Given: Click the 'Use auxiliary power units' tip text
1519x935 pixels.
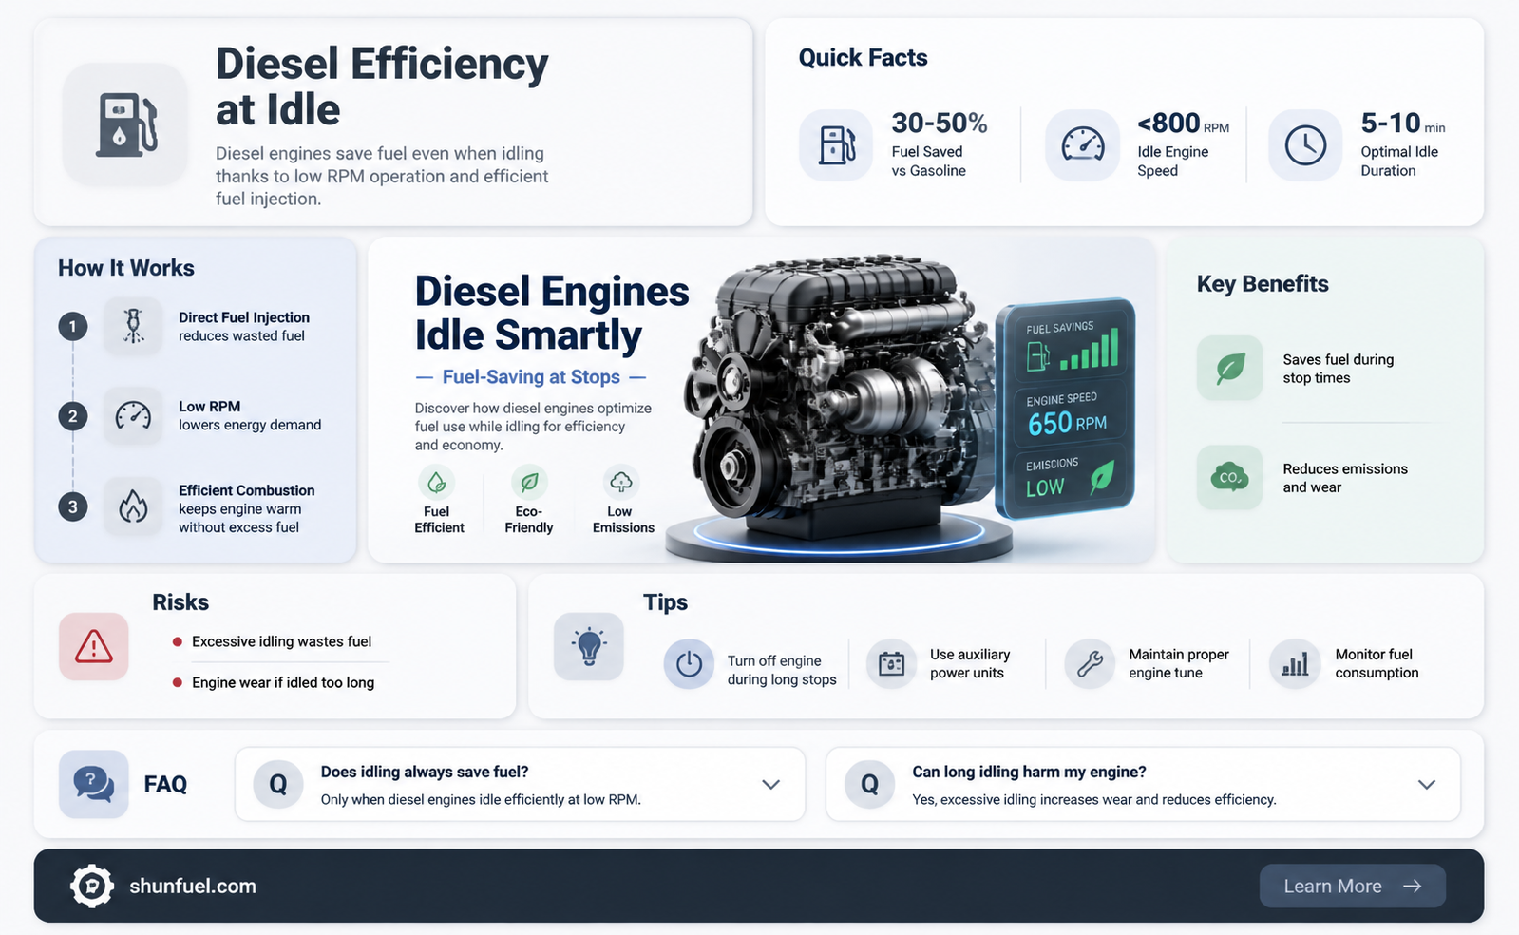Looking at the screenshot, I should pos(970,663).
